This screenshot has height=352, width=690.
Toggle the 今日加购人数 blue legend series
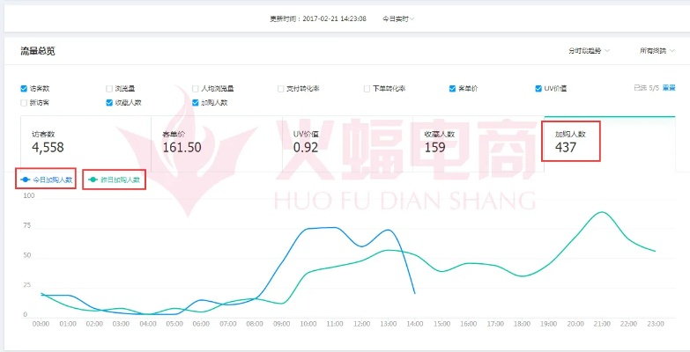click(x=46, y=180)
